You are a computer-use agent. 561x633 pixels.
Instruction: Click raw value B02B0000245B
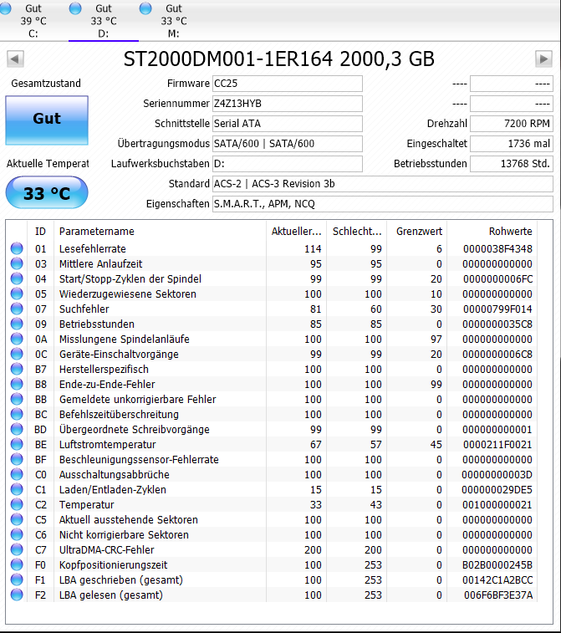497,564
